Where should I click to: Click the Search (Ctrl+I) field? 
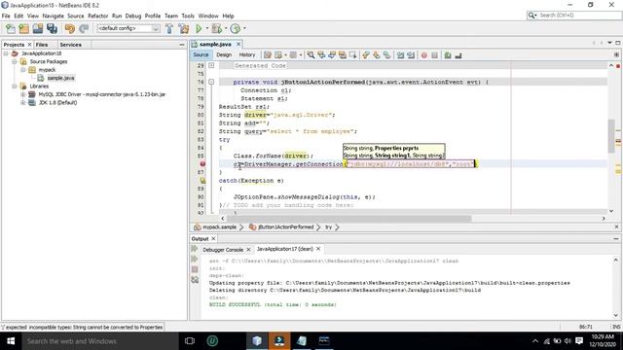click(579, 16)
